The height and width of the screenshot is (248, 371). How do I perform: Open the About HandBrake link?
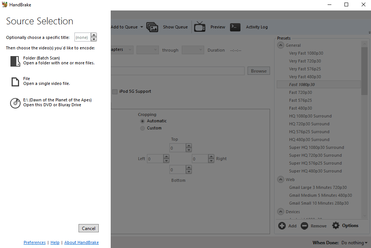(x=82, y=242)
